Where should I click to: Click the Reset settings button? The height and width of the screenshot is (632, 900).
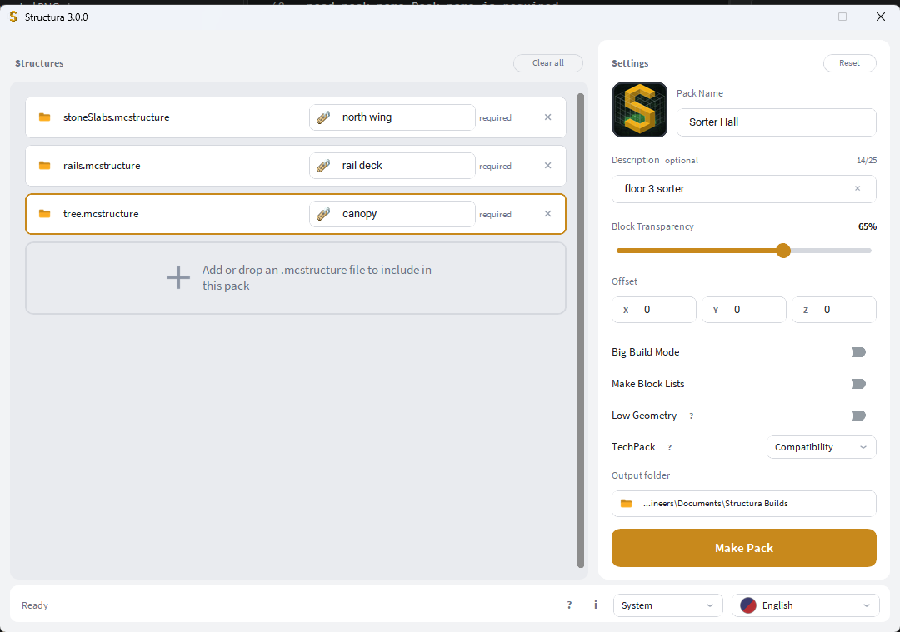tap(849, 63)
